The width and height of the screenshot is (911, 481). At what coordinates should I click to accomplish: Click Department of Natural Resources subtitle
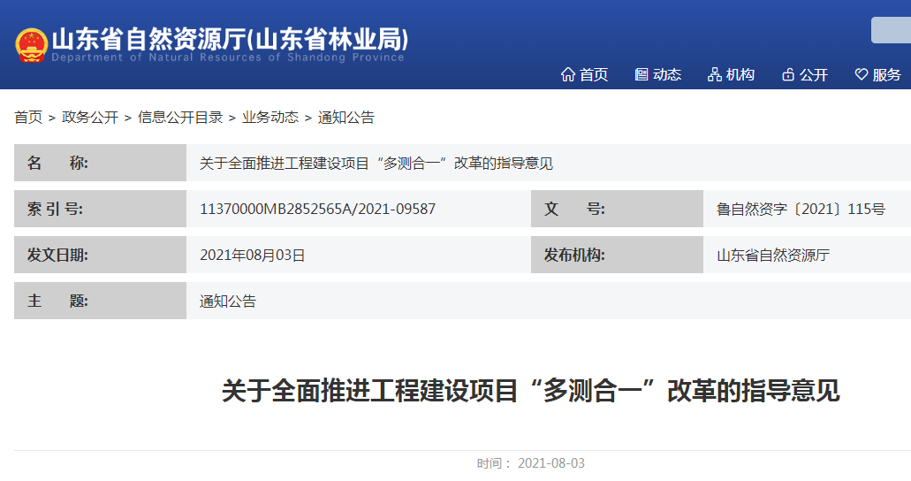pyautogui.click(x=228, y=57)
